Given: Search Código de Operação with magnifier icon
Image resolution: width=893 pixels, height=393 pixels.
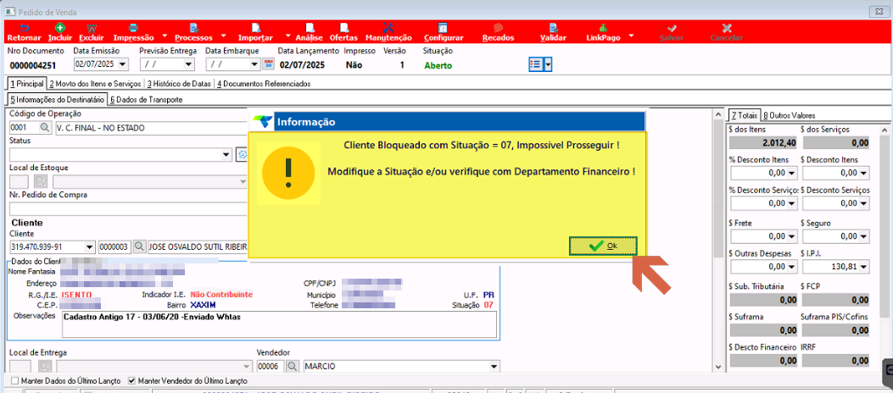Looking at the screenshot, I should pyautogui.click(x=44, y=128).
